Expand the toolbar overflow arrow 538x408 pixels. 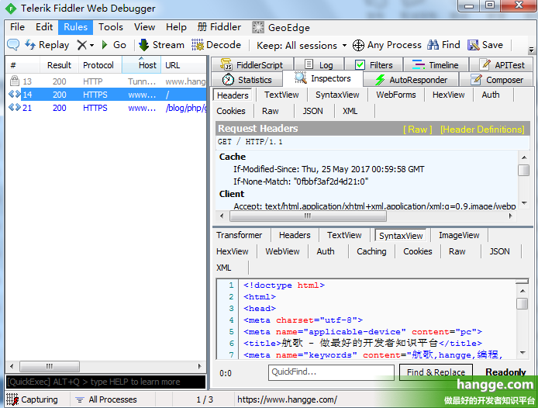(531, 50)
